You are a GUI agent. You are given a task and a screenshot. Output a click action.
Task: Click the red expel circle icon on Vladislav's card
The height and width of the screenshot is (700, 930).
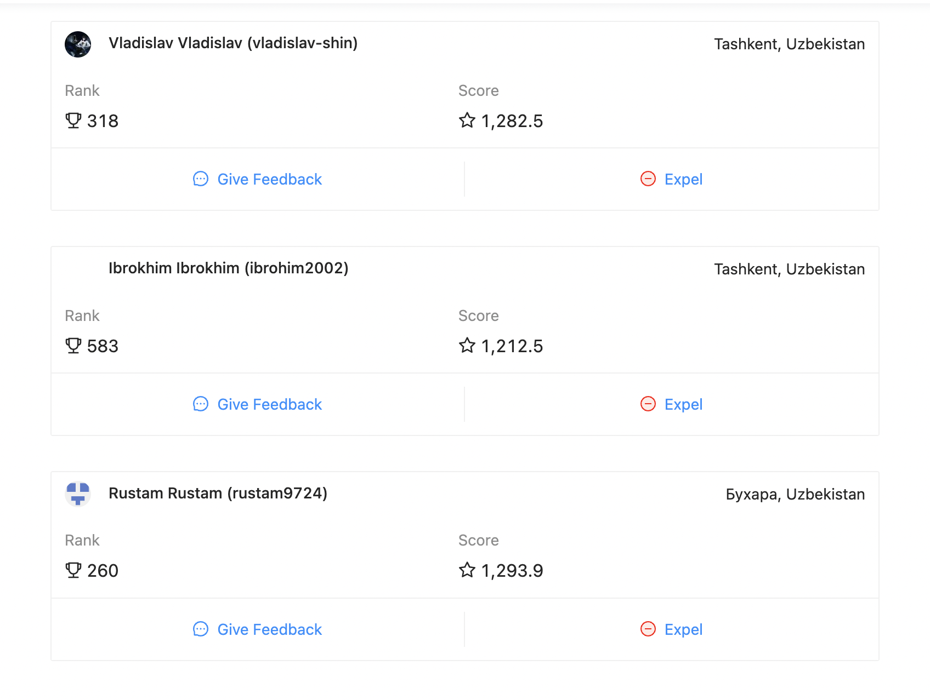tap(649, 179)
